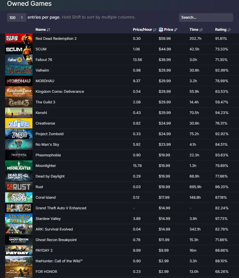Viewport: 239px width, 278px height.
Task: Select the 695.9h time cell for Rust
Action: tap(195, 187)
